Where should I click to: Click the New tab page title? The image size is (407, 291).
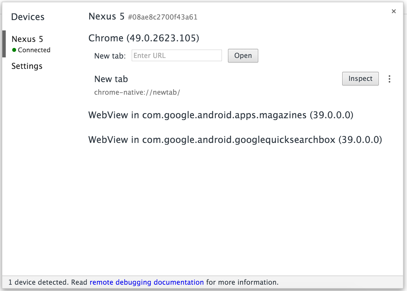pyautogui.click(x=111, y=79)
